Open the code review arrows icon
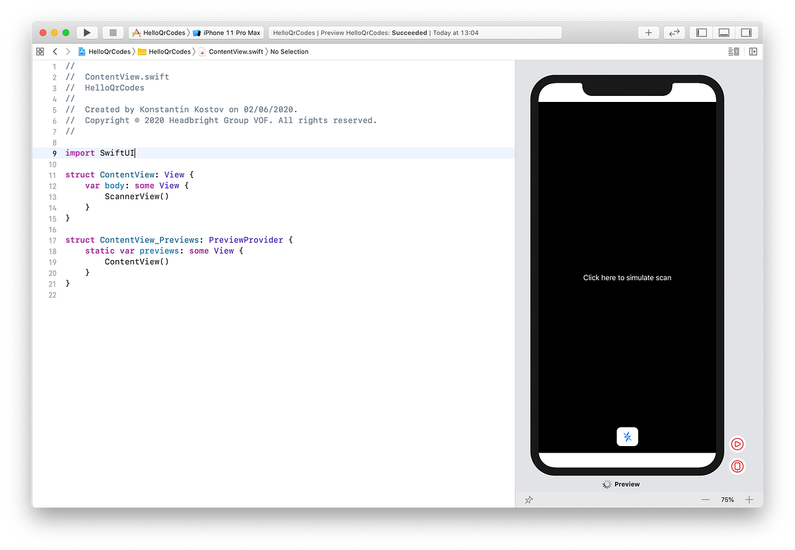The height and width of the screenshot is (550, 795). click(x=673, y=32)
